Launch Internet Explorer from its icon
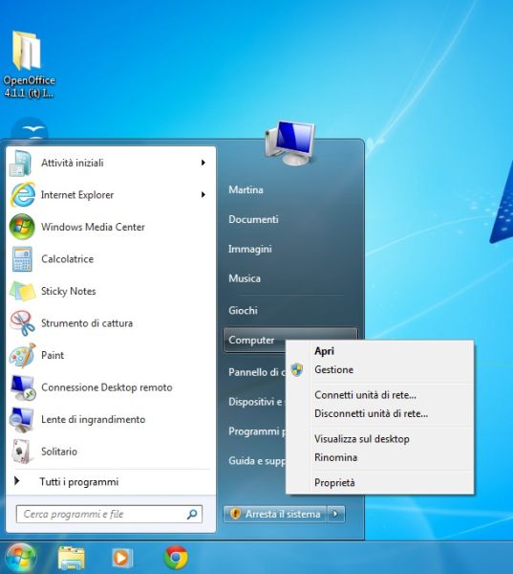This screenshot has height=574, width=513. [x=23, y=194]
